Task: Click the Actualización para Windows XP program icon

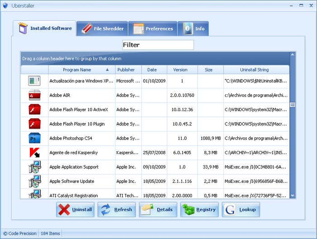Action: (x=34, y=81)
